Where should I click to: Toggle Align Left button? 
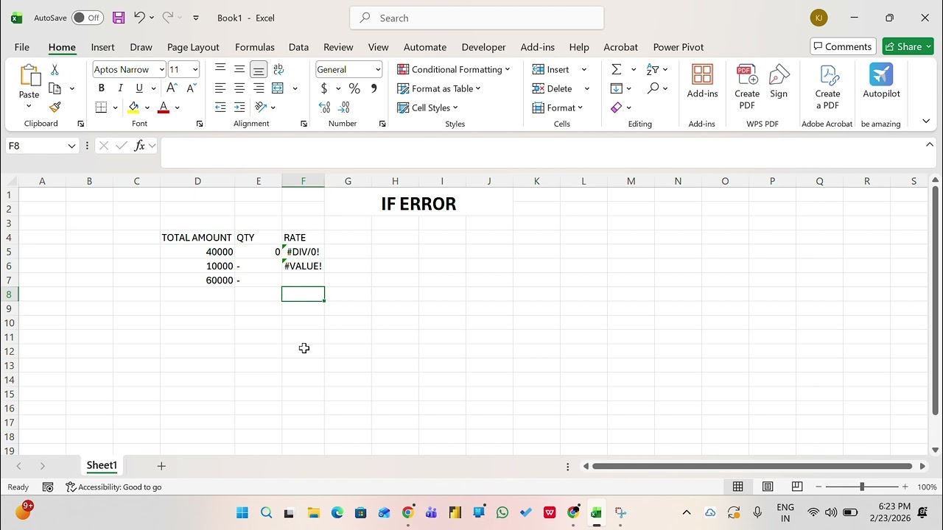pos(220,88)
